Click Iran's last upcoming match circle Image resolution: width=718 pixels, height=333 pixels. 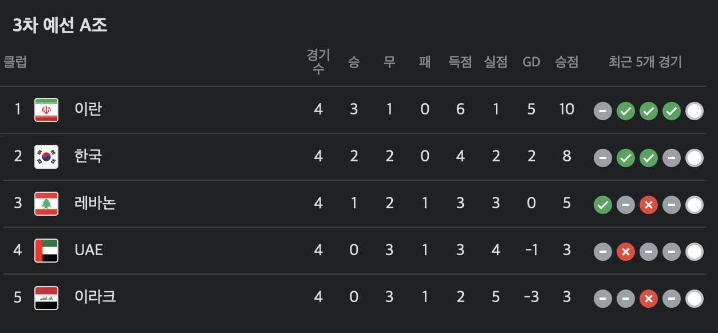(695, 110)
